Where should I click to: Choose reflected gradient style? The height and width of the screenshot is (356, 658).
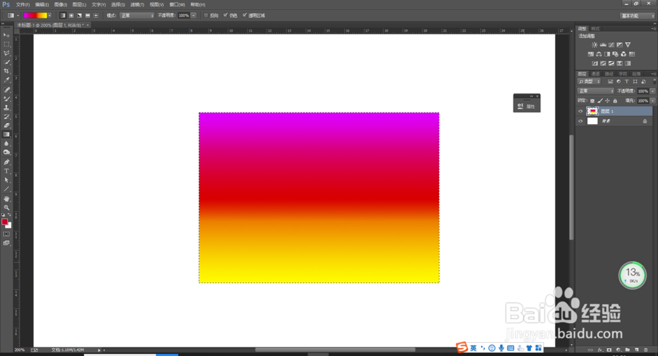(x=88, y=16)
